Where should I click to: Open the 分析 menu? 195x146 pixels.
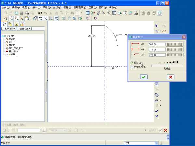coord(57,7)
